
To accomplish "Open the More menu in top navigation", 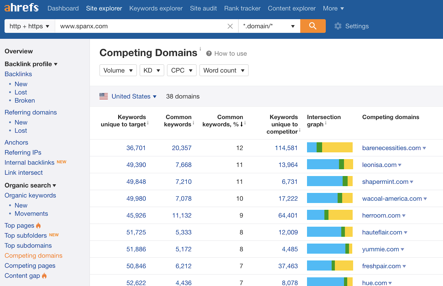I will click(333, 8).
